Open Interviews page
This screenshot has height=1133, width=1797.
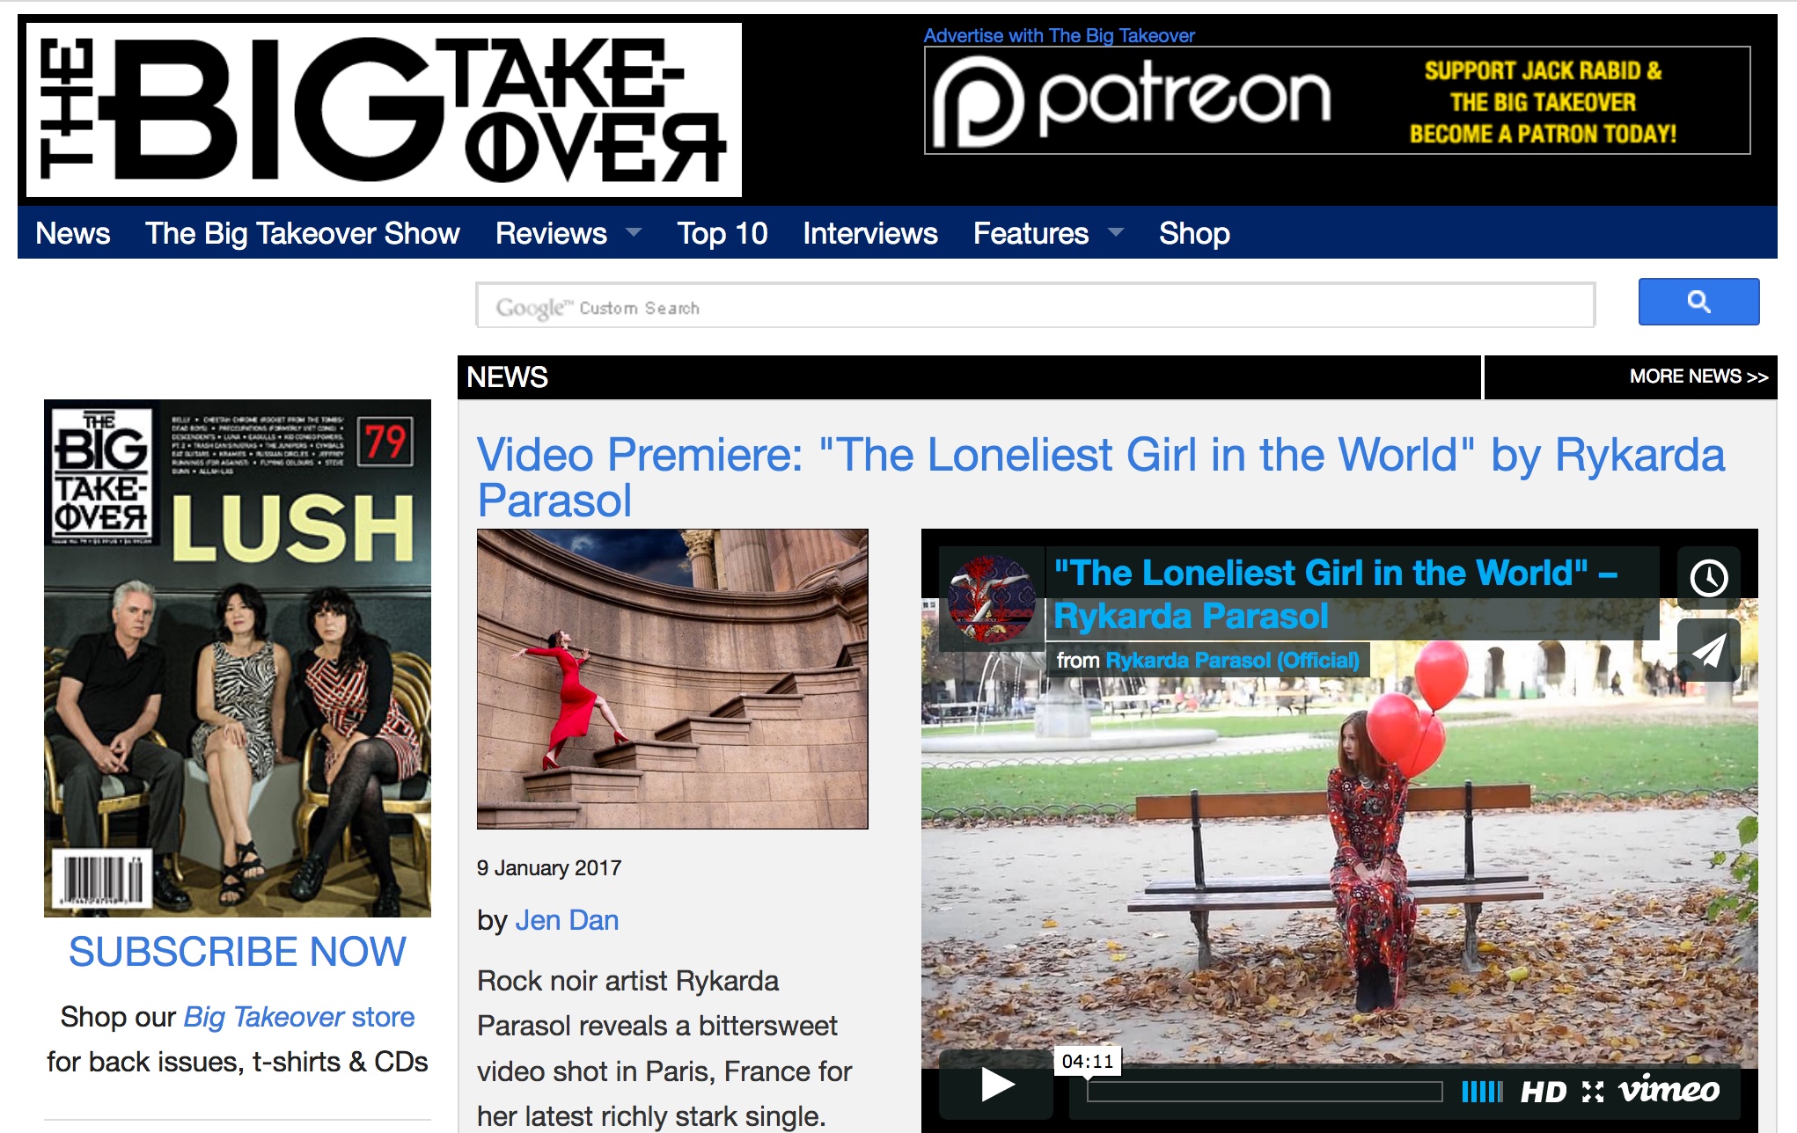869,233
